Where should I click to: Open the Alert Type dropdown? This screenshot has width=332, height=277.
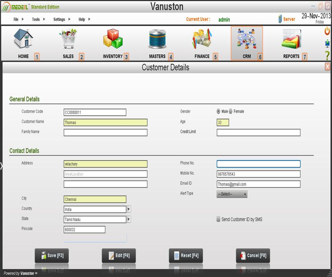(232, 194)
